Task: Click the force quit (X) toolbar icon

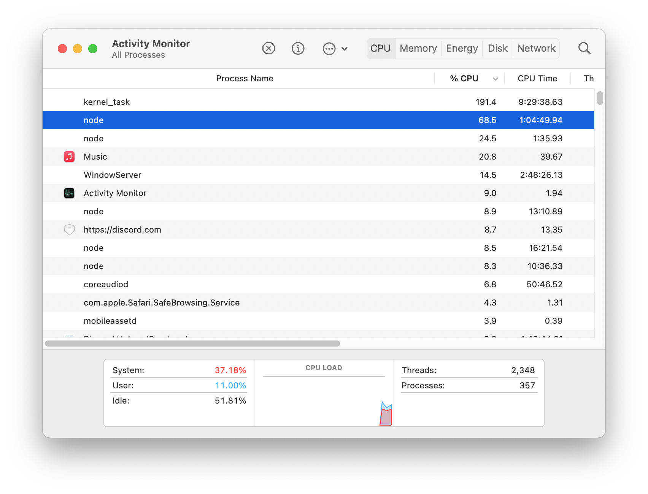Action: click(268, 48)
